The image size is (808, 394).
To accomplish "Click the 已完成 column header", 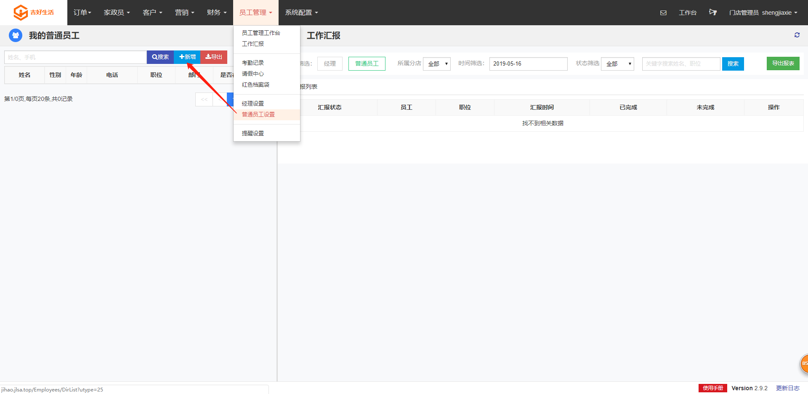I will (x=628, y=107).
